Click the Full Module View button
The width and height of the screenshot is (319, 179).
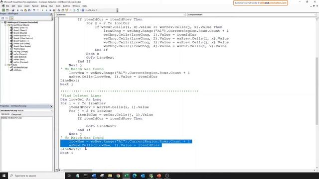[x=59, y=170]
